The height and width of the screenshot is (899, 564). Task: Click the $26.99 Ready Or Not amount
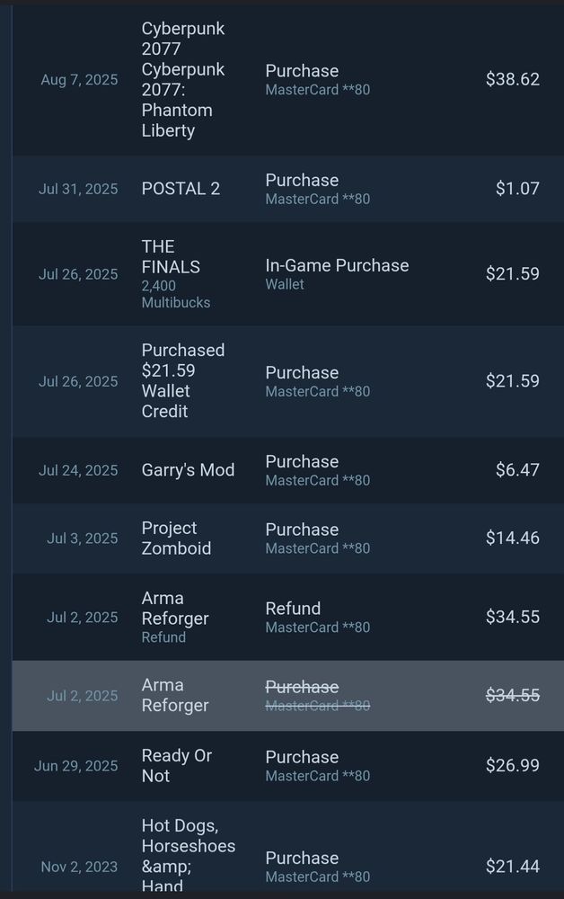pyautogui.click(x=513, y=765)
